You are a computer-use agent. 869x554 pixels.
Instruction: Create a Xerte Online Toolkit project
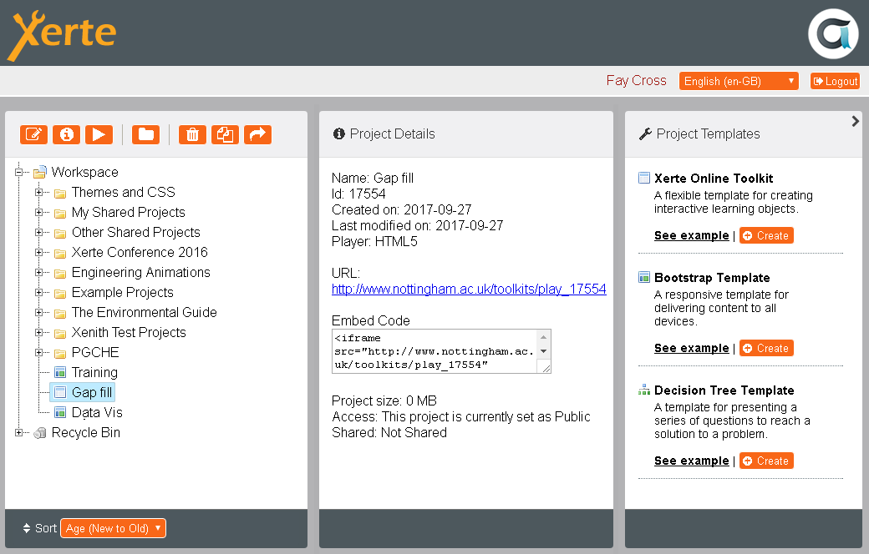click(766, 235)
